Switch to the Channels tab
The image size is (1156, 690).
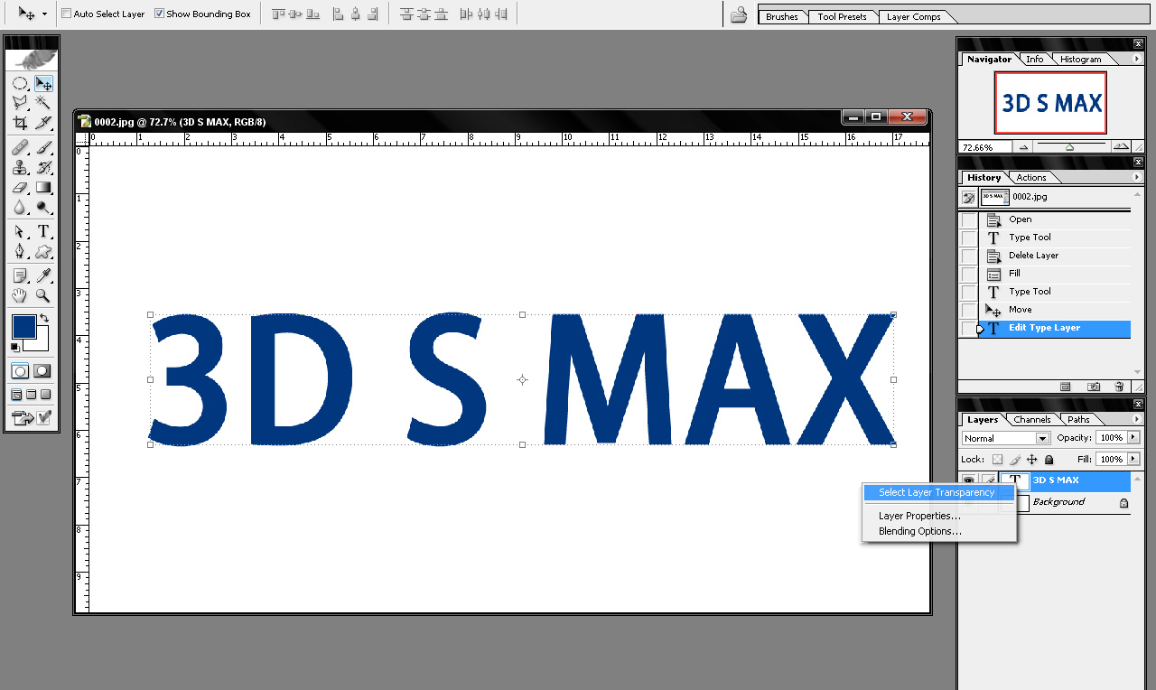1031,420
